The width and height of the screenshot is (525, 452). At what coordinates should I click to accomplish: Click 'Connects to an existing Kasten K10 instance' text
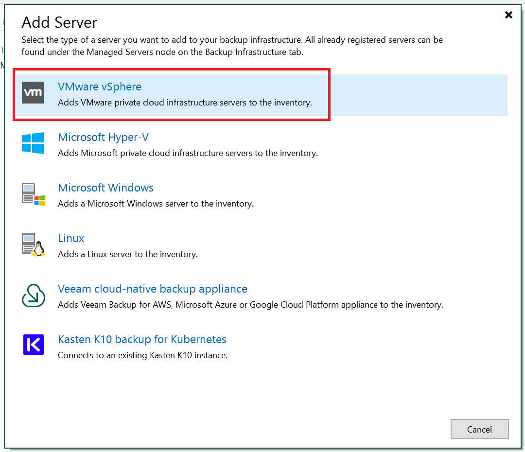coord(142,355)
